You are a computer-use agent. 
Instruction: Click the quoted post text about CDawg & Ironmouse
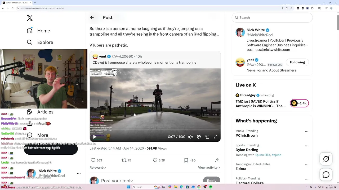144,63
